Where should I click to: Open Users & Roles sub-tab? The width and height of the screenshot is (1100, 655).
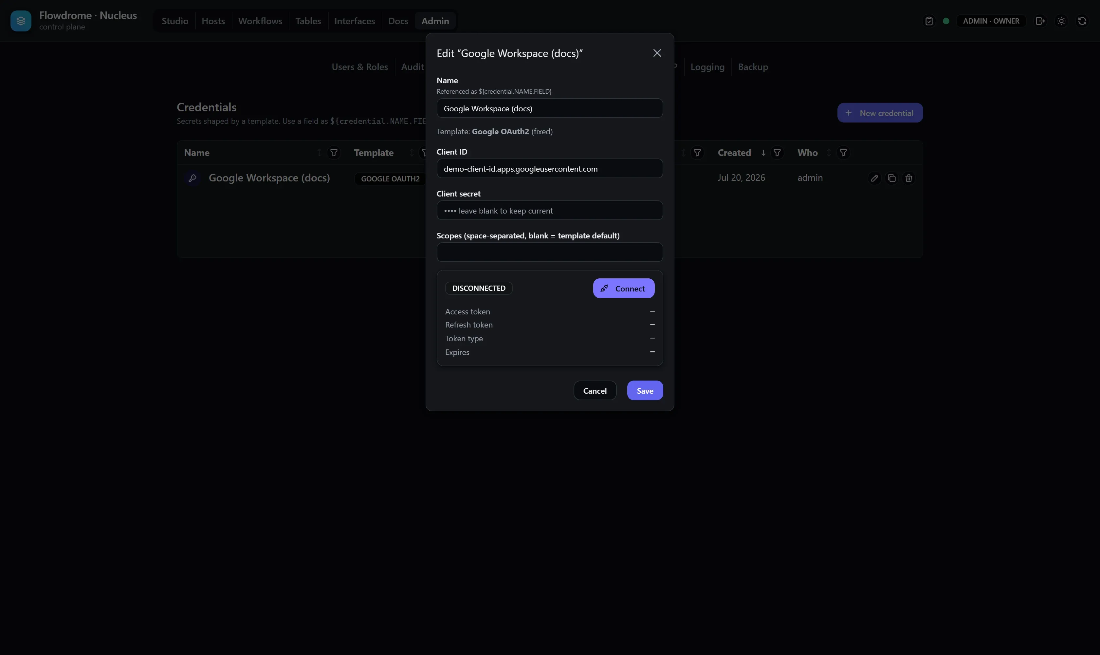tap(359, 67)
